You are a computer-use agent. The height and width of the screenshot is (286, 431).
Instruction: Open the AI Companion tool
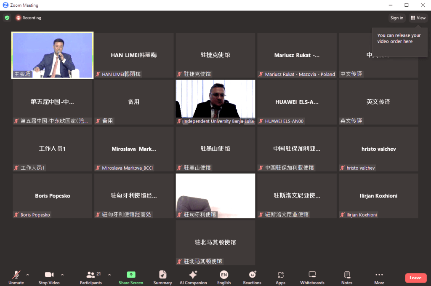pos(193,277)
